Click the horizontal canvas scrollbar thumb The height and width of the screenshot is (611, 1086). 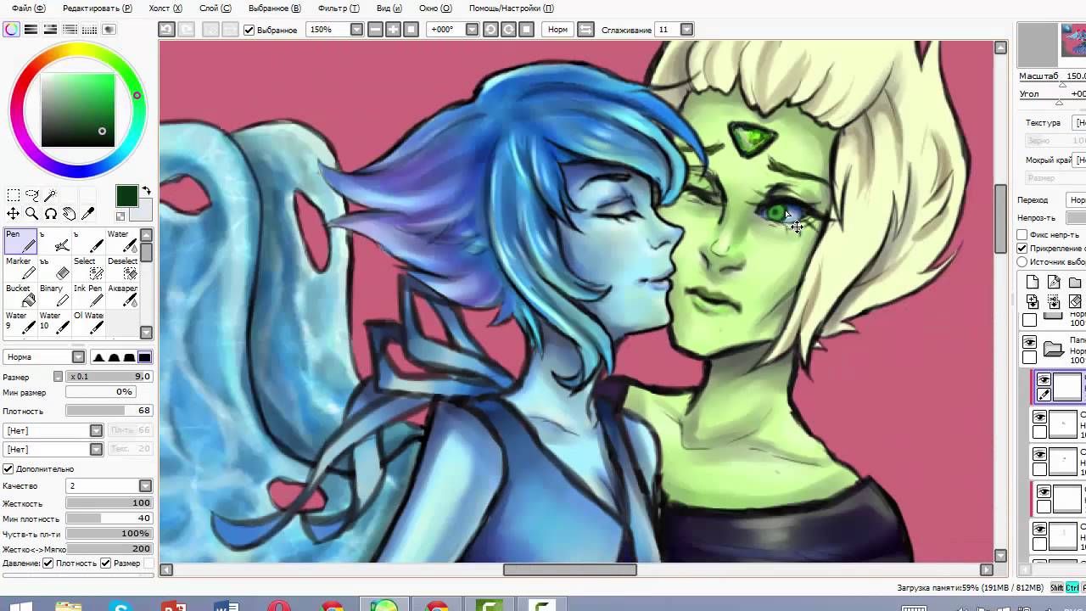pos(569,570)
